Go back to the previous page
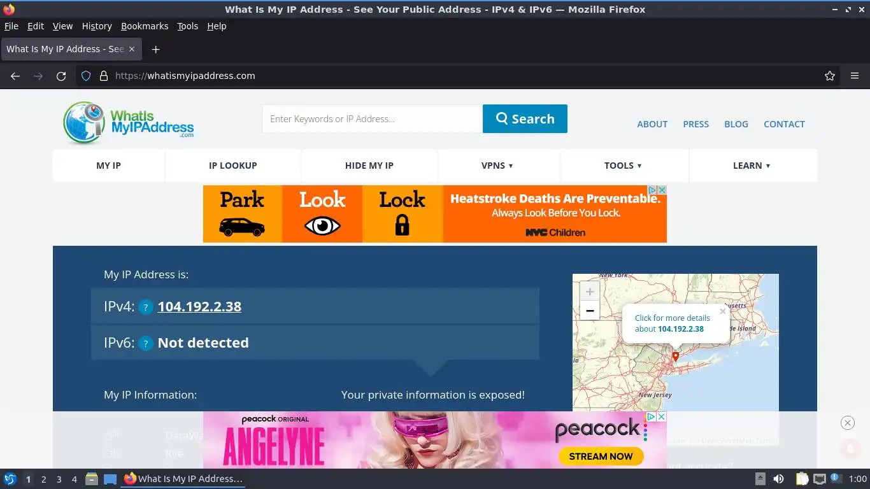870x489 pixels. coord(15,76)
